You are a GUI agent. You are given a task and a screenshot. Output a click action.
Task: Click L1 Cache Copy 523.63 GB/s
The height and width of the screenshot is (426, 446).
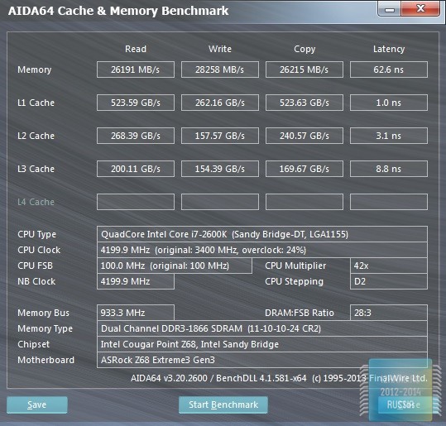[x=305, y=103]
